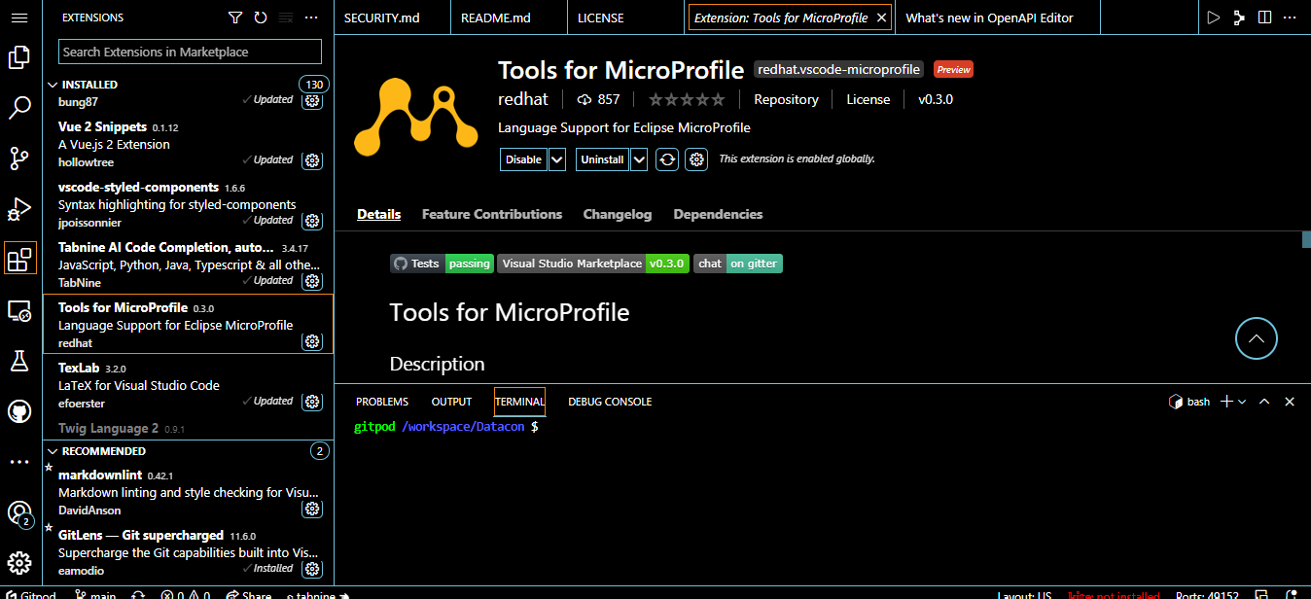The image size is (1311, 599).
Task: Select the Feature Contributions tab
Action: click(492, 214)
